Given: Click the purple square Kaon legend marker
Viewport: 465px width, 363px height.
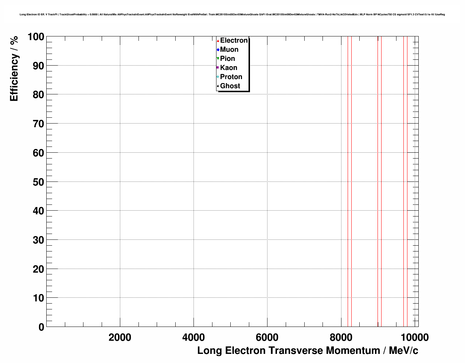Looking at the screenshot, I should point(218,68).
